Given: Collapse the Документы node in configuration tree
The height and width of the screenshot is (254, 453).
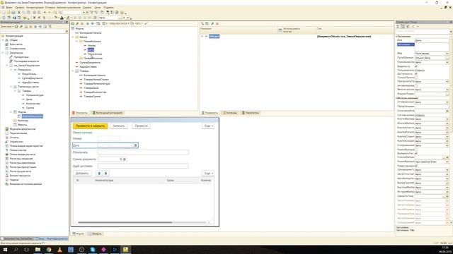Looking at the screenshot, I should click(3, 53).
